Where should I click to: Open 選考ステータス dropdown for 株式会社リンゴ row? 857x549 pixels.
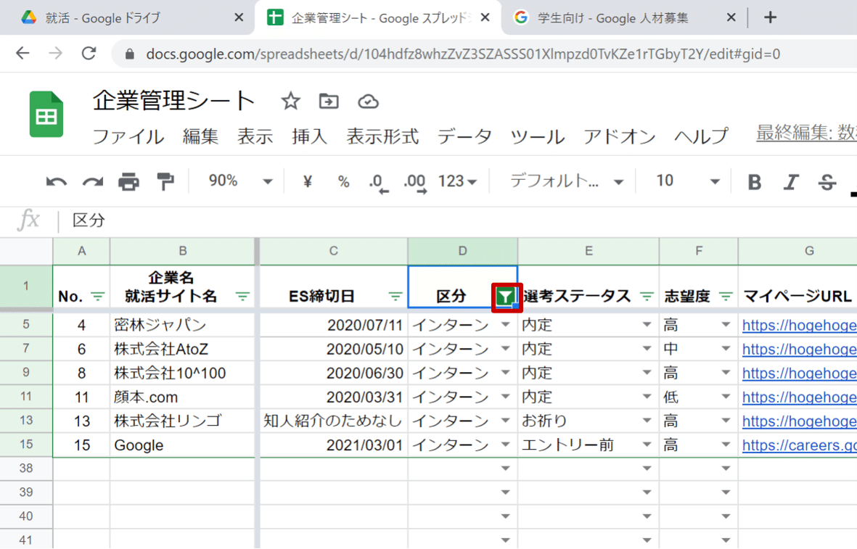click(647, 421)
